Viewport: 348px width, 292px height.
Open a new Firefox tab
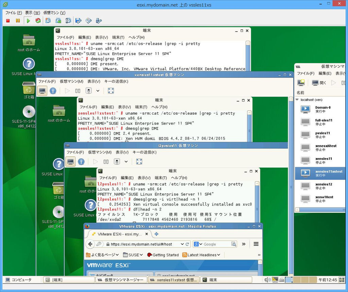click(x=156, y=234)
